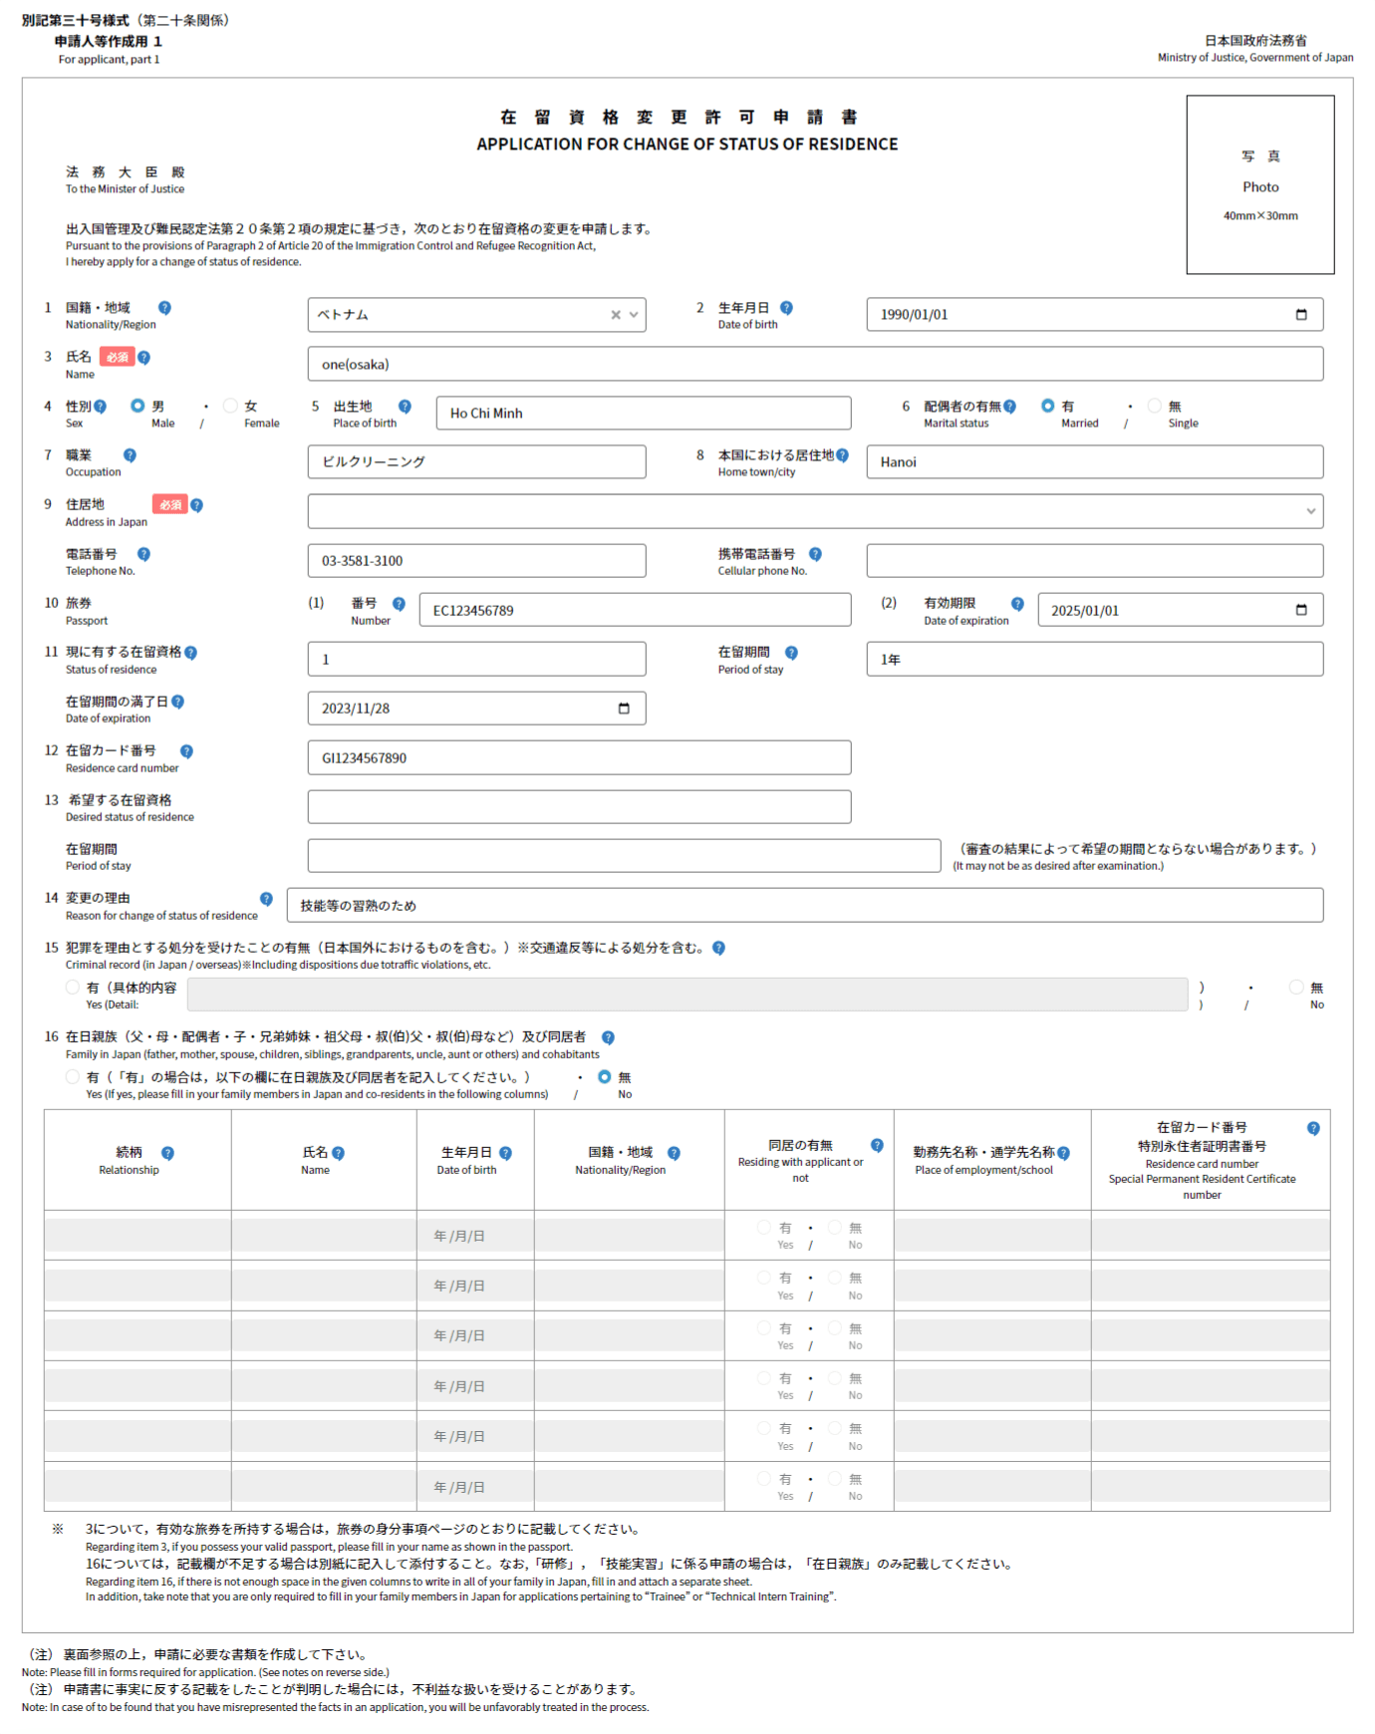Click the Desired status of residence field
The width and height of the screenshot is (1375, 1734).
point(579,807)
